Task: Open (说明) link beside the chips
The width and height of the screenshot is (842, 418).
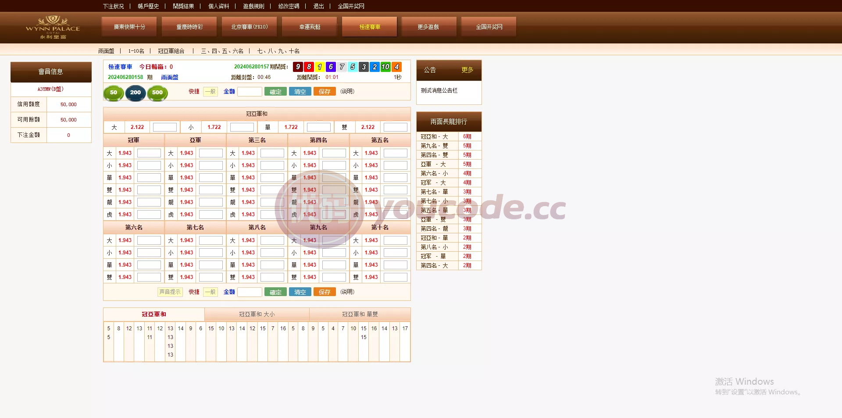Action: 347,92
